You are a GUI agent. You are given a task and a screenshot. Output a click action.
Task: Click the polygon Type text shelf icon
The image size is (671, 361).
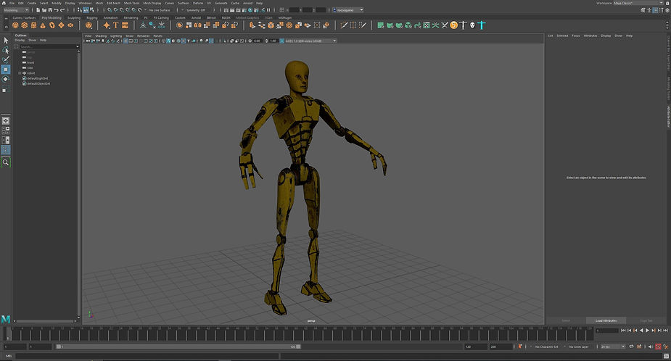click(115, 25)
